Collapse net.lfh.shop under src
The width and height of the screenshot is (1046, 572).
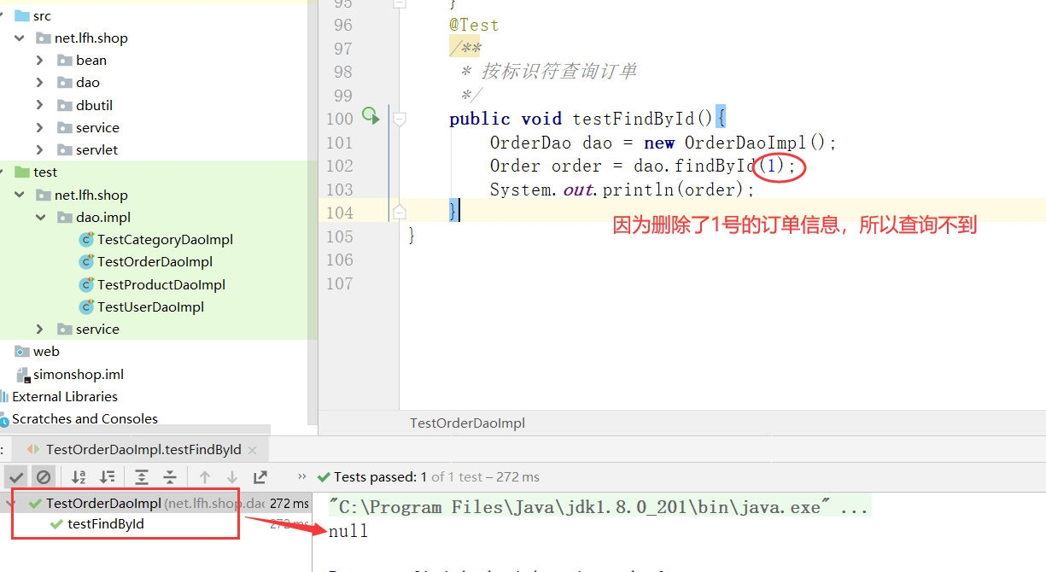click(x=19, y=38)
